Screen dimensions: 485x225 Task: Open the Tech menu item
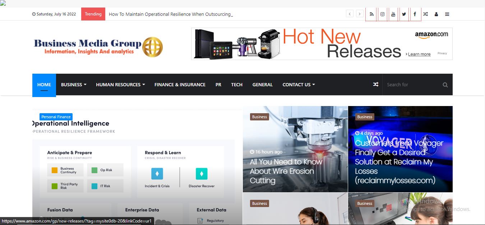(x=236, y=85)
